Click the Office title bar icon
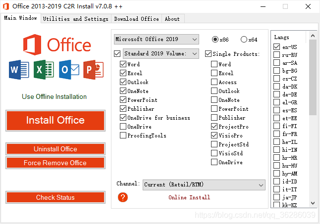Screen dimensions: 320x224 (6, 6)
